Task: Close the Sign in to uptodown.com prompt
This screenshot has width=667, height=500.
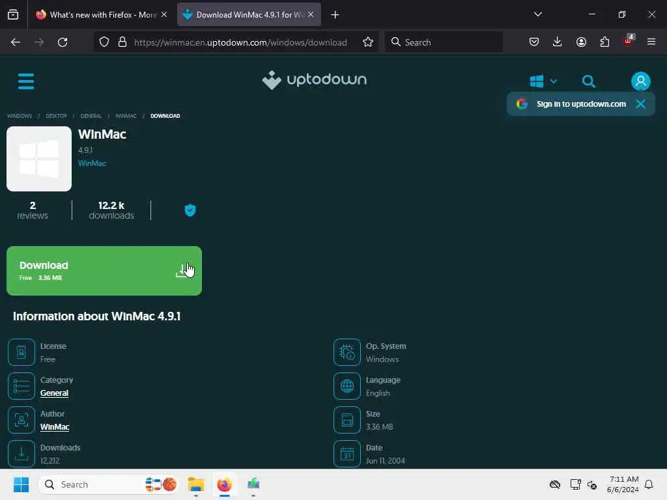Action: click(x=640, y=104)
